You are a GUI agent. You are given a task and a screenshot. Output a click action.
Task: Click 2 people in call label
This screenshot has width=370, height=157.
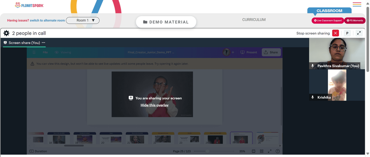tap(29, 34)
